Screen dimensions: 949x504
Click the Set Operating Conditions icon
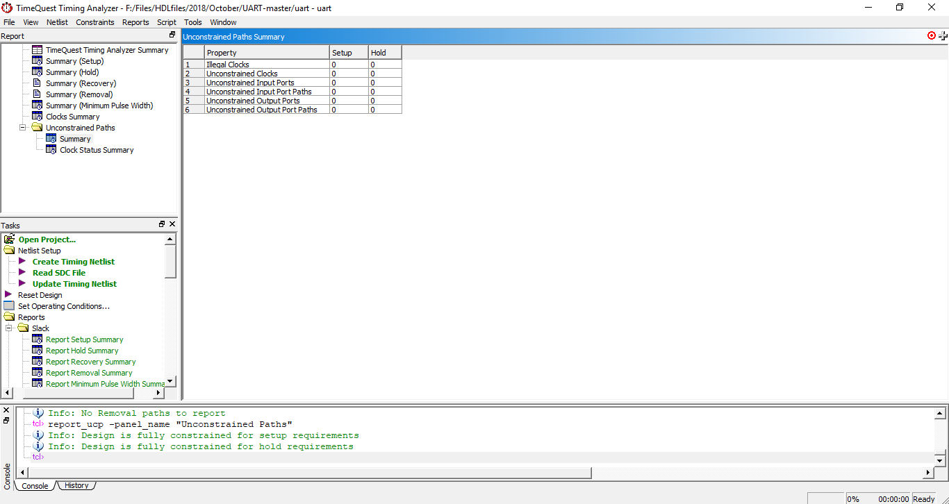pyautogui.click(x=9, y=306)
